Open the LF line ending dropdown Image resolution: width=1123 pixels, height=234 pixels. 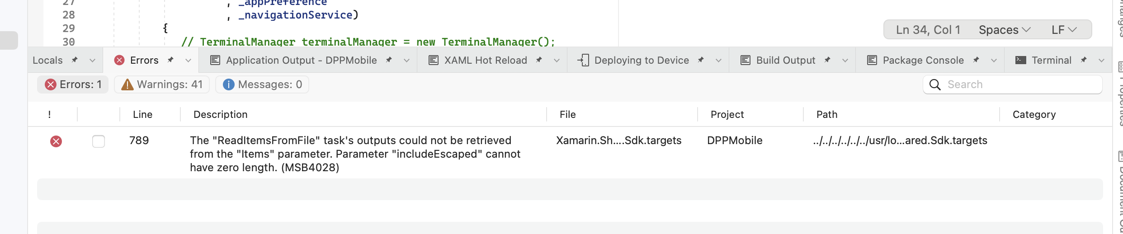(1064, 30)
